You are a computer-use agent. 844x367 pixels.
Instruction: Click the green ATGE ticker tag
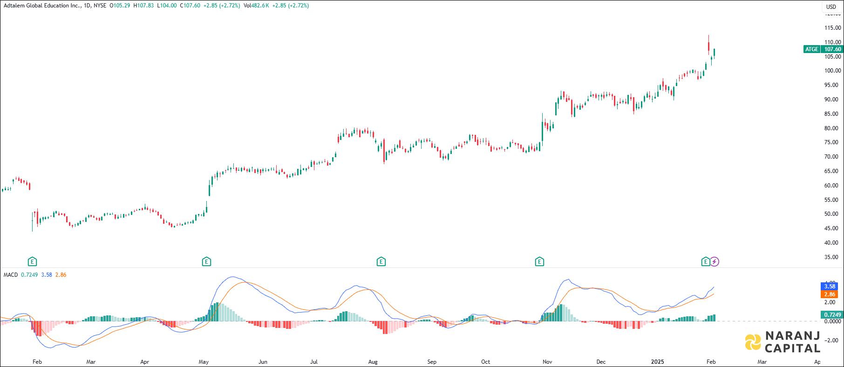click(x=812, y=49)
